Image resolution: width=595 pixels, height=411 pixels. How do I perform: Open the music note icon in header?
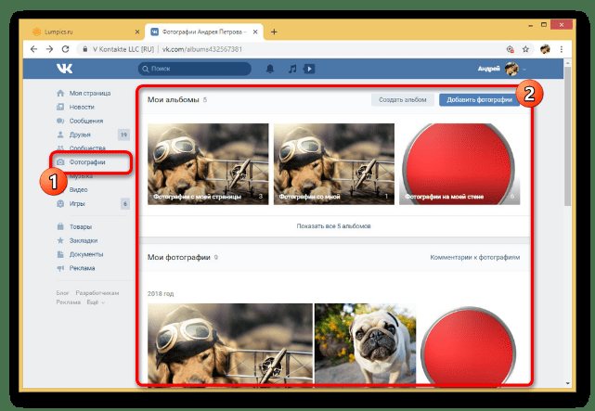point(292,69)
